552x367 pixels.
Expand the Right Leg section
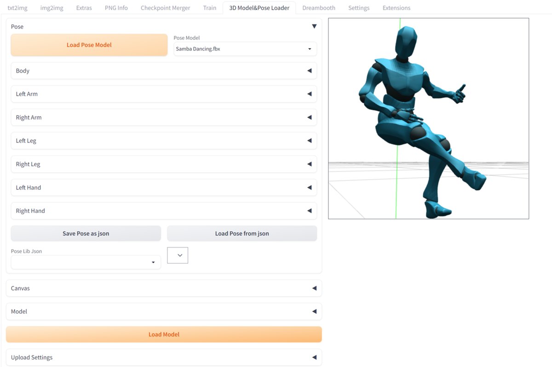click(x=164, y=164)
